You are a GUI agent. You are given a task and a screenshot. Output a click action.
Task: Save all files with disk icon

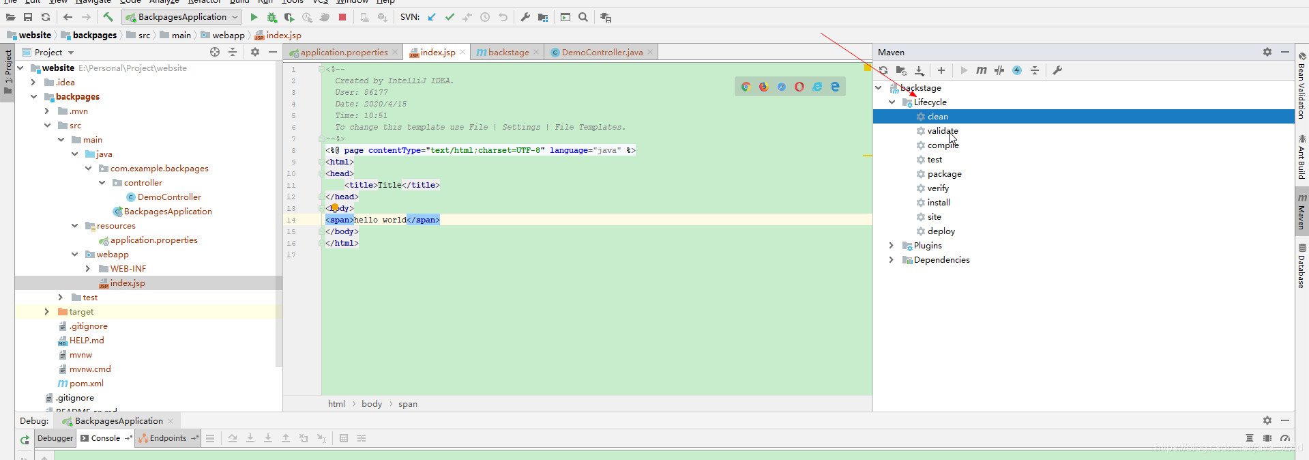click(x=28, y=17)
